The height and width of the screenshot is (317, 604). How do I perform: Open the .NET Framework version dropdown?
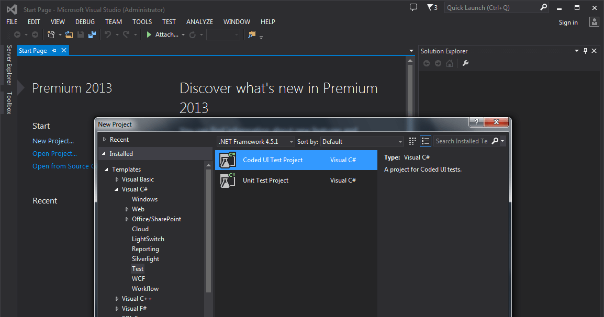(255, 141)
